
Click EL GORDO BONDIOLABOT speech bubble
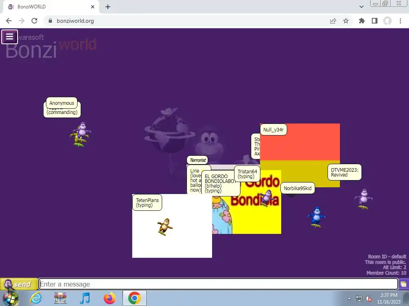220,183
